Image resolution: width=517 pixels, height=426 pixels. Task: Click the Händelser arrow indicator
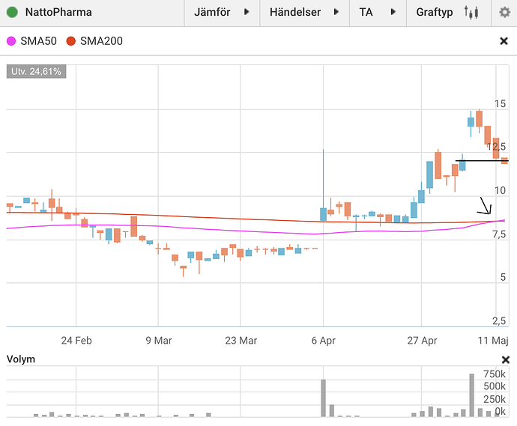(x=336, y=12)
